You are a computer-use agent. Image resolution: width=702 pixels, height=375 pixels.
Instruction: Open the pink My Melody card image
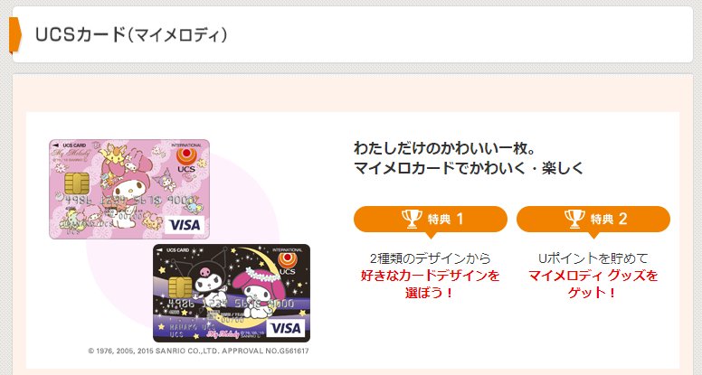(129, 189)
